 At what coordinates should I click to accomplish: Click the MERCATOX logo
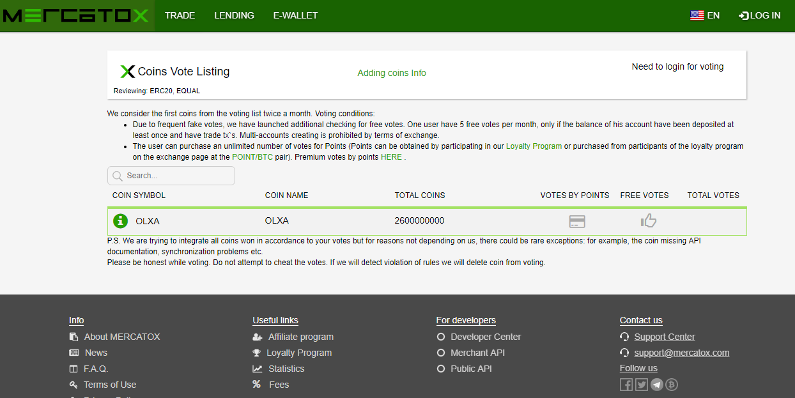tap(76, 15)
